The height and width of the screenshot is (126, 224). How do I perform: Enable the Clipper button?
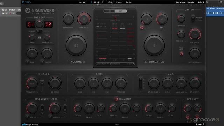pyautogui.click(x=42, y=62)
